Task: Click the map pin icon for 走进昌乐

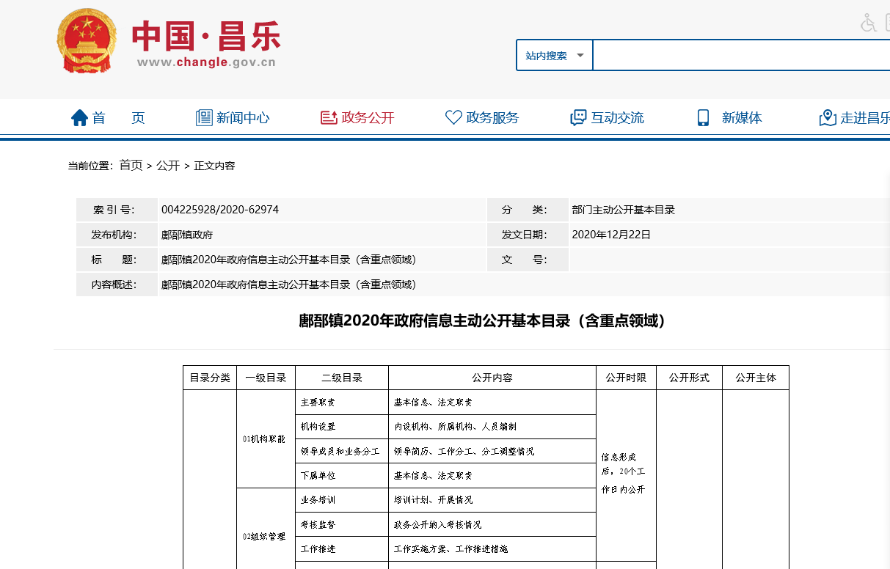Action: tap(828, 117)
